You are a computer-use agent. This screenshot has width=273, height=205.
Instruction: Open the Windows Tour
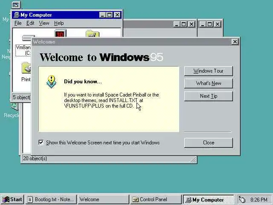(x=209, y=71)
